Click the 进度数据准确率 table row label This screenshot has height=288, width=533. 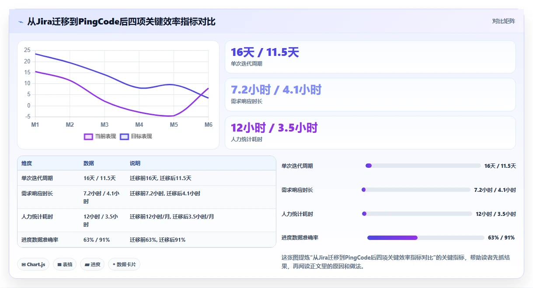point(40,240)
